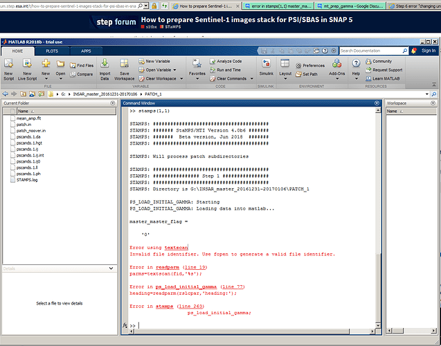Click the Name column header in Current Folder
This screenshot has height=346, width=441.
[66, 111]
